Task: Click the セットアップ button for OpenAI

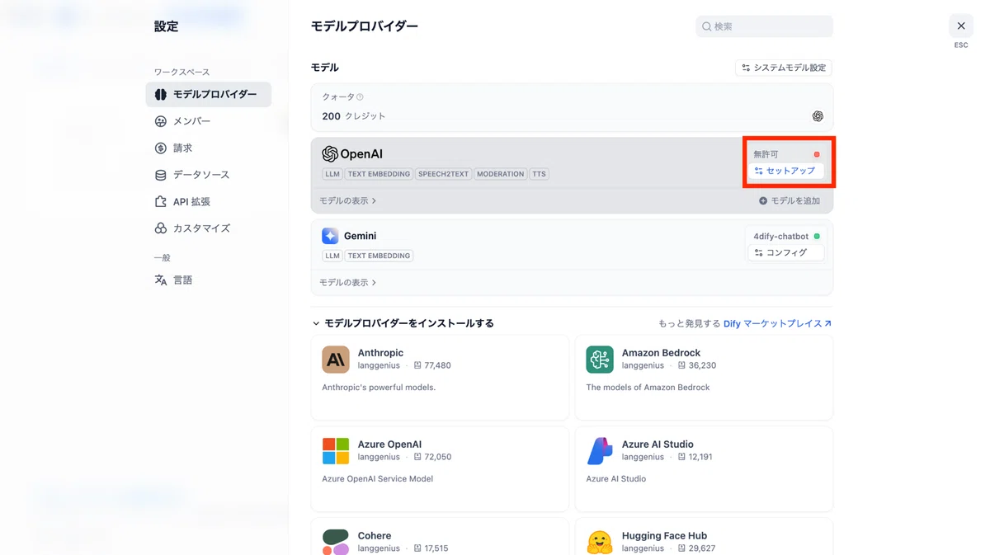Action: click(x=785, y=171)
